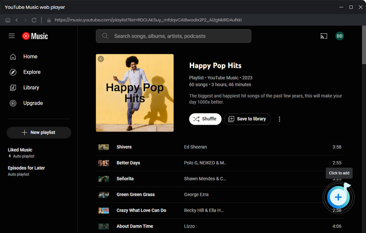Navigate back with the back arrow
This screenshot has width=366, height=233.
coord(16,20)
